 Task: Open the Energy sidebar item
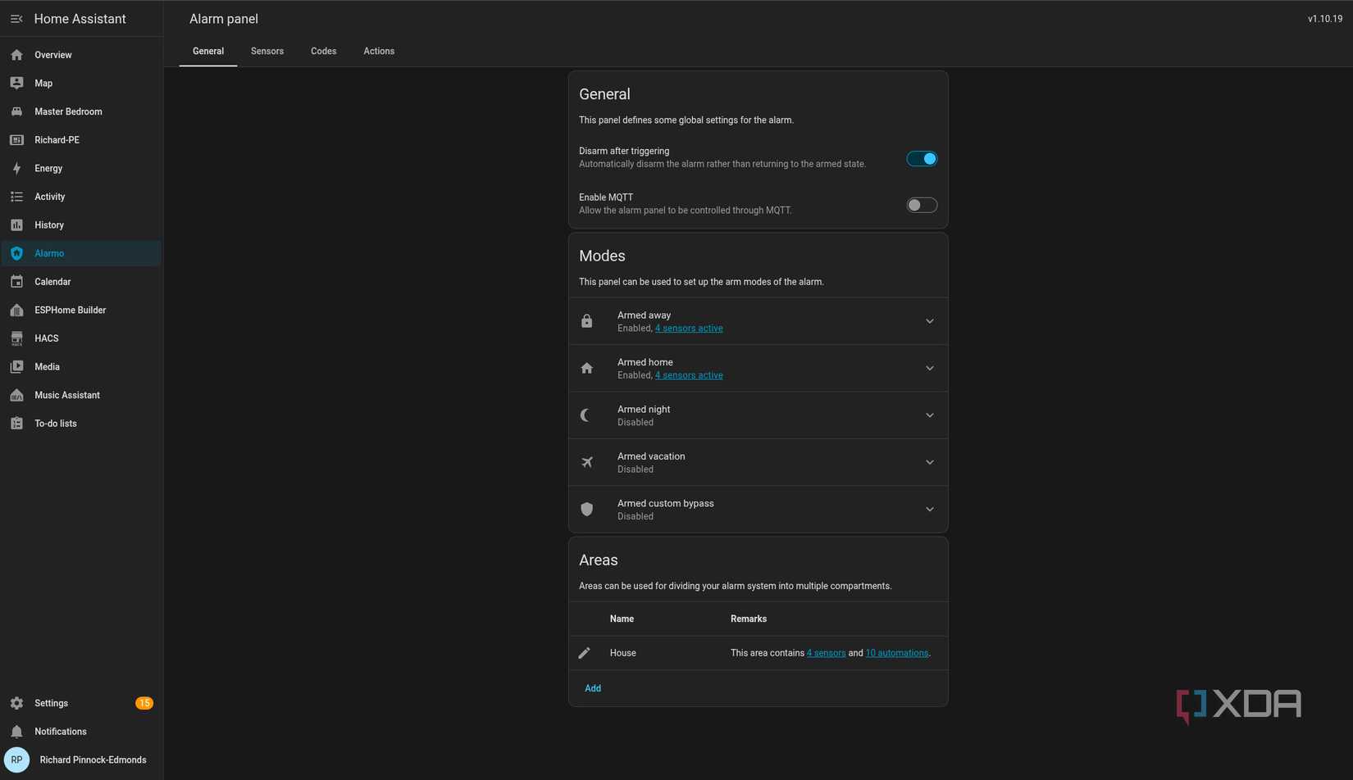[81, 169]
